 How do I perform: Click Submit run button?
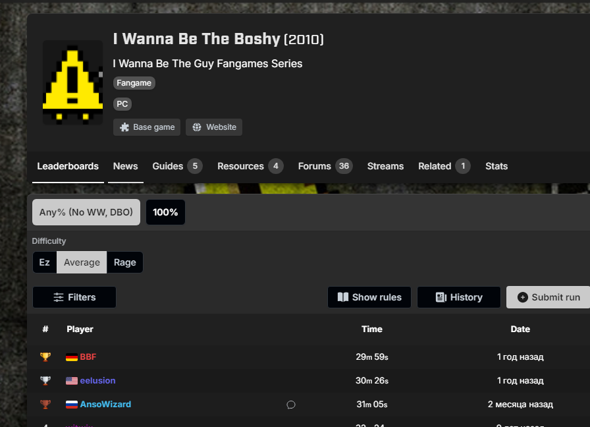(549, 297)
